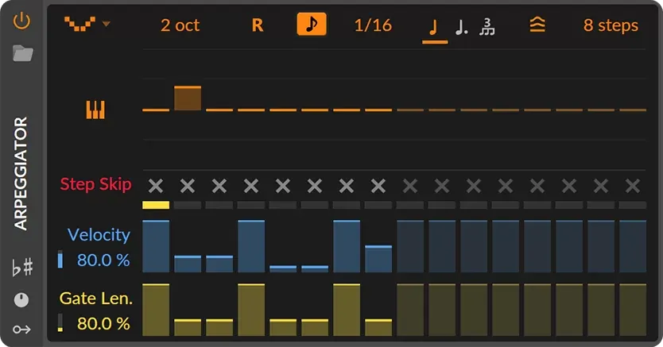The height and width of the screenshot is (347, 663).
Task: Set the 1/16 rate value
Action: point(373,25)
